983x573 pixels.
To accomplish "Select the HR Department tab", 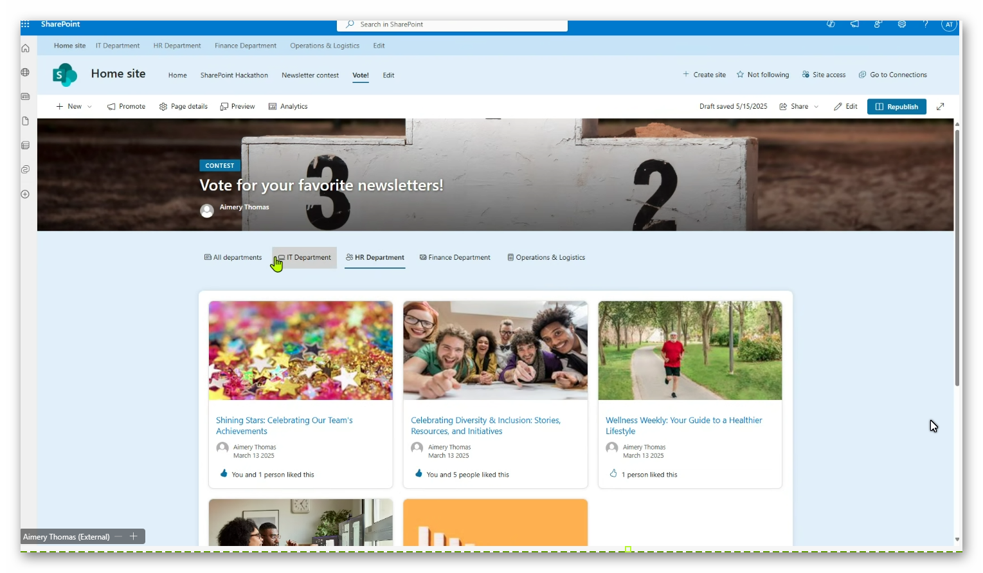I will 375,257.
